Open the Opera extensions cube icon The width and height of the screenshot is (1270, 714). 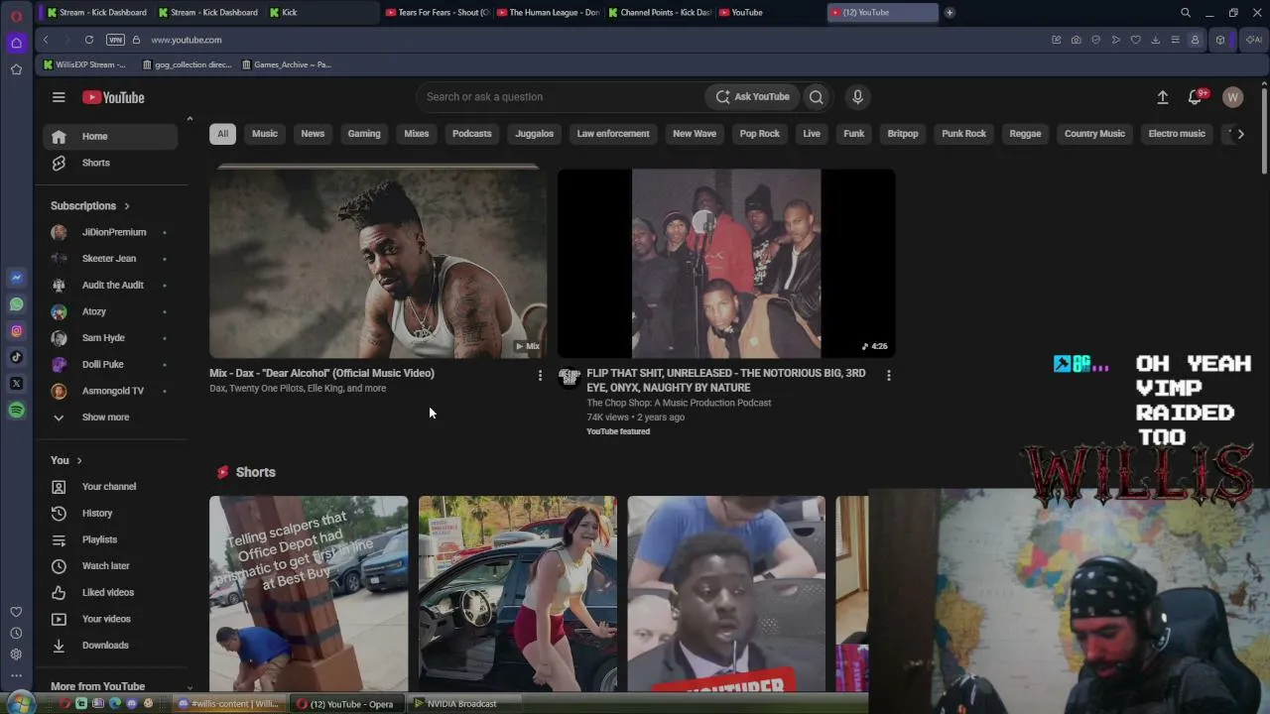pos(1220,40)
